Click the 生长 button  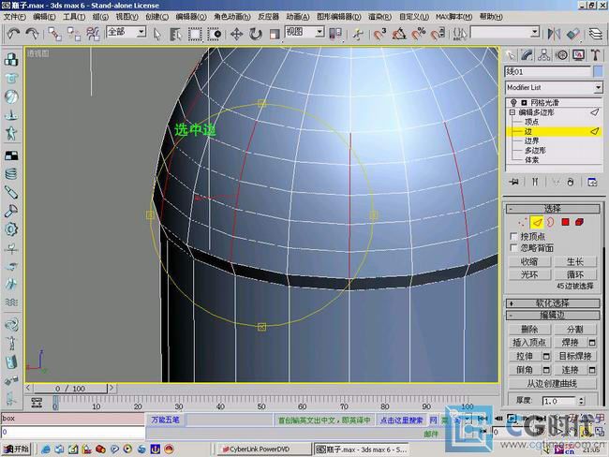click(575, 261)
